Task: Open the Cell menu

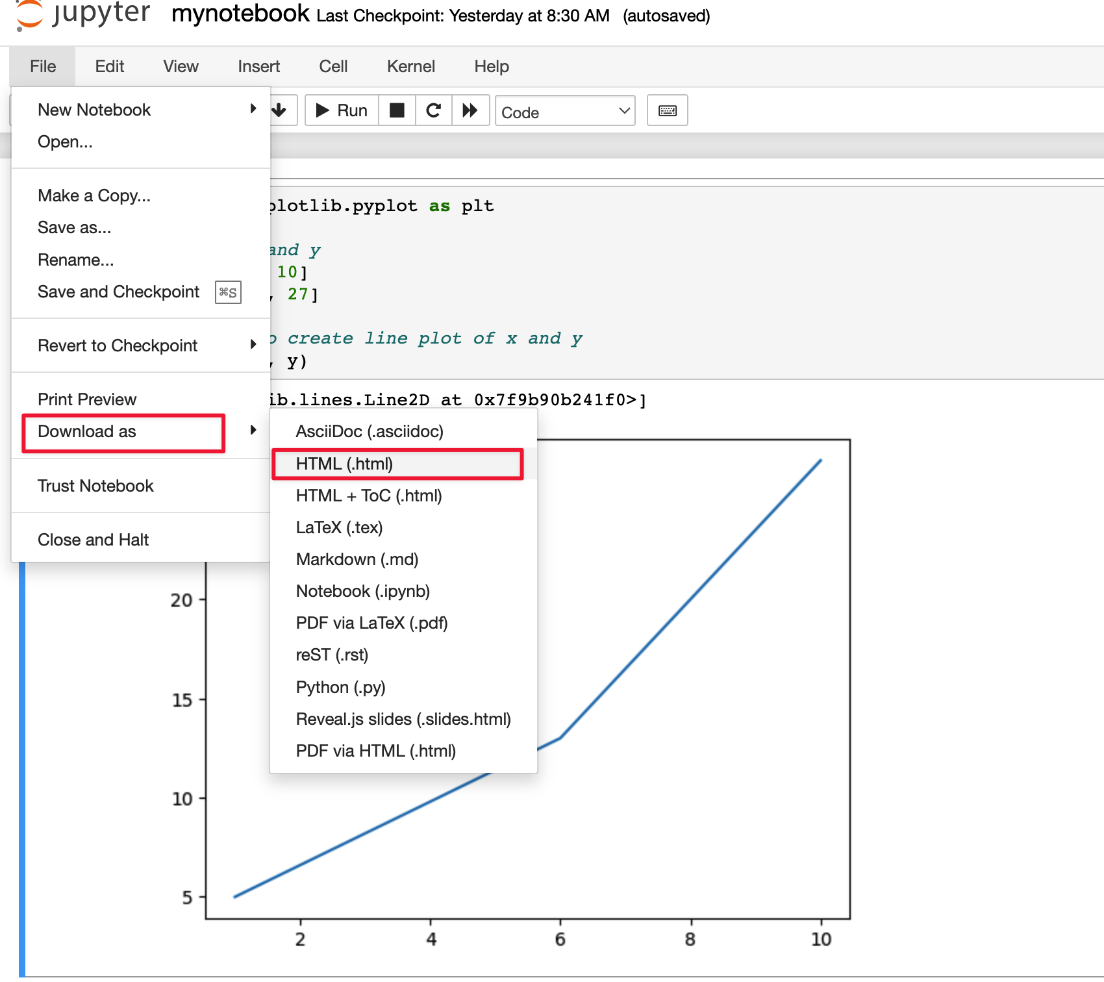Action: click(x=333, y=66)
